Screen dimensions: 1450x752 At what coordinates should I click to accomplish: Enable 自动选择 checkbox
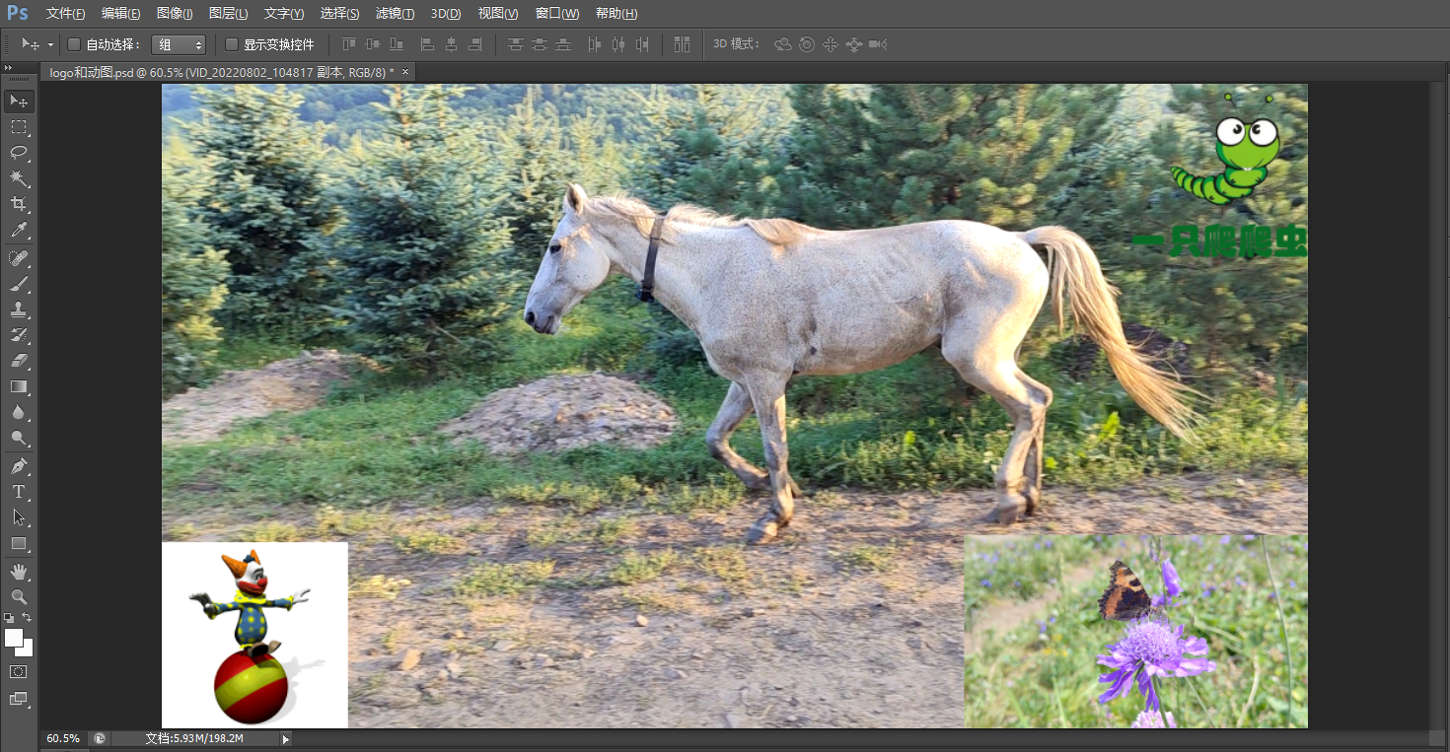click(73, 44)
